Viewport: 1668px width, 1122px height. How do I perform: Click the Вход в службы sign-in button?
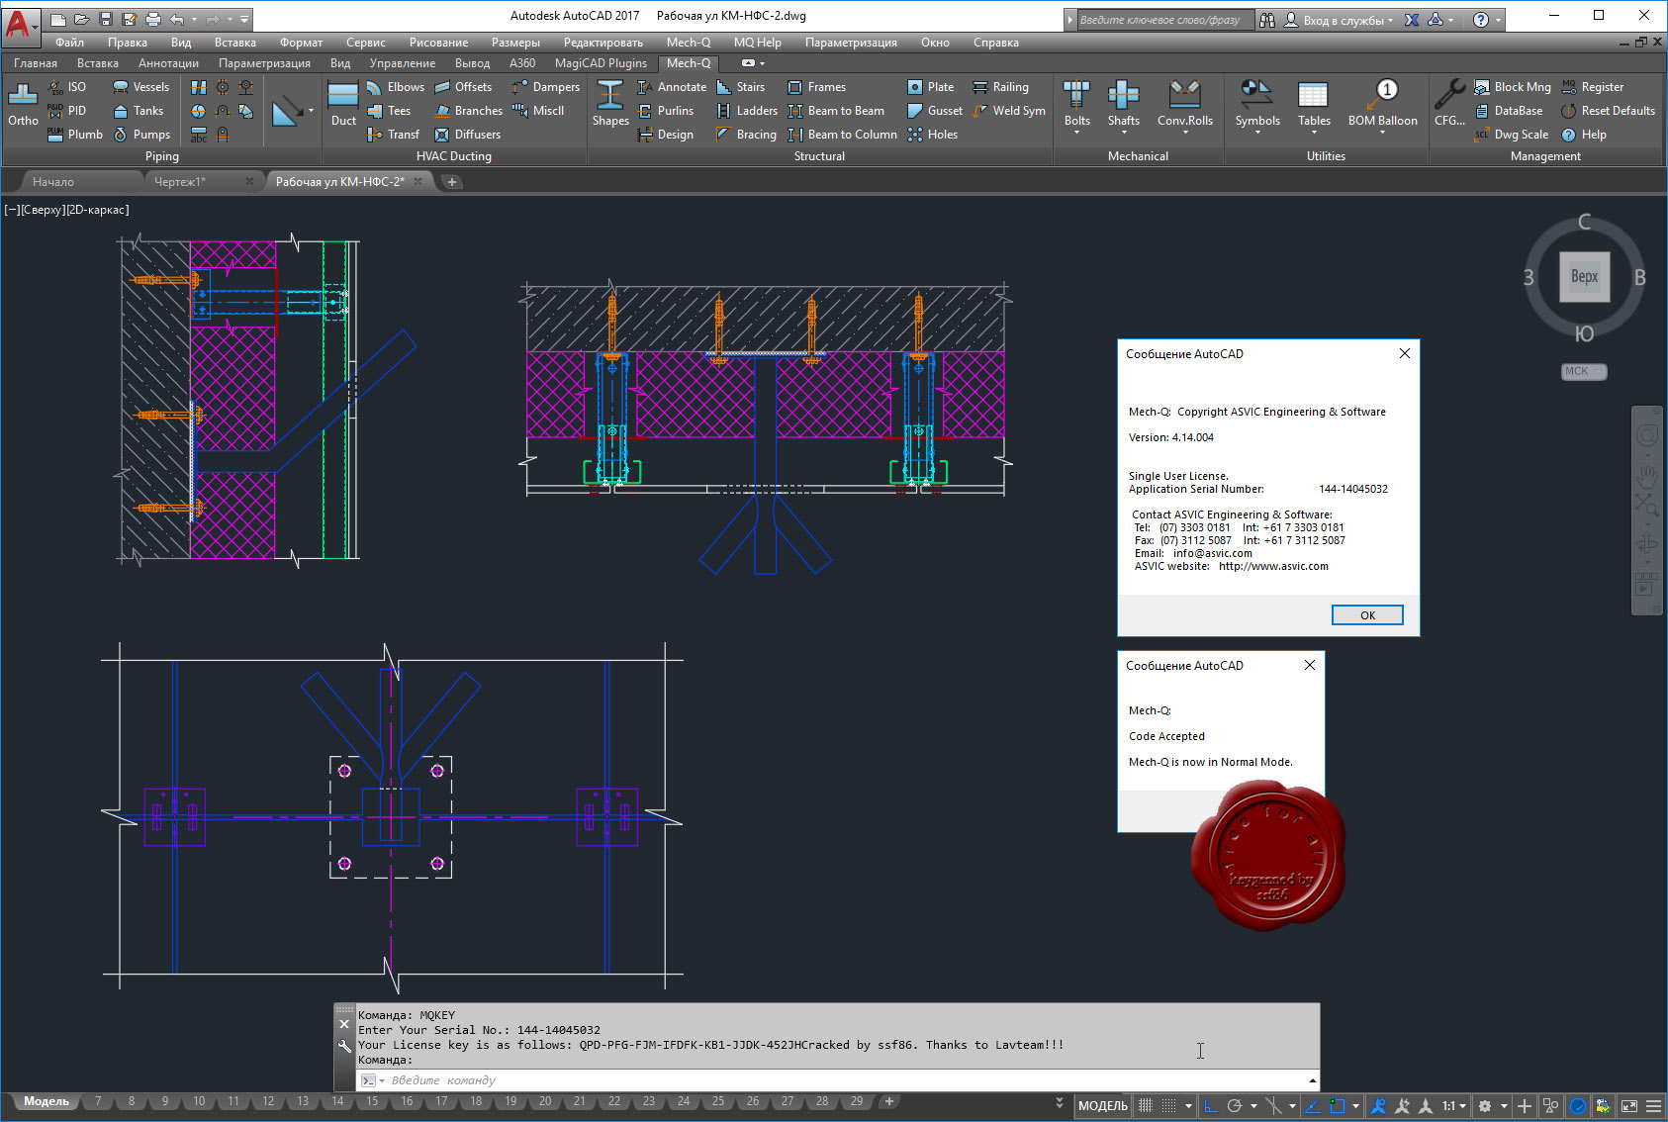pos(1340,20)
